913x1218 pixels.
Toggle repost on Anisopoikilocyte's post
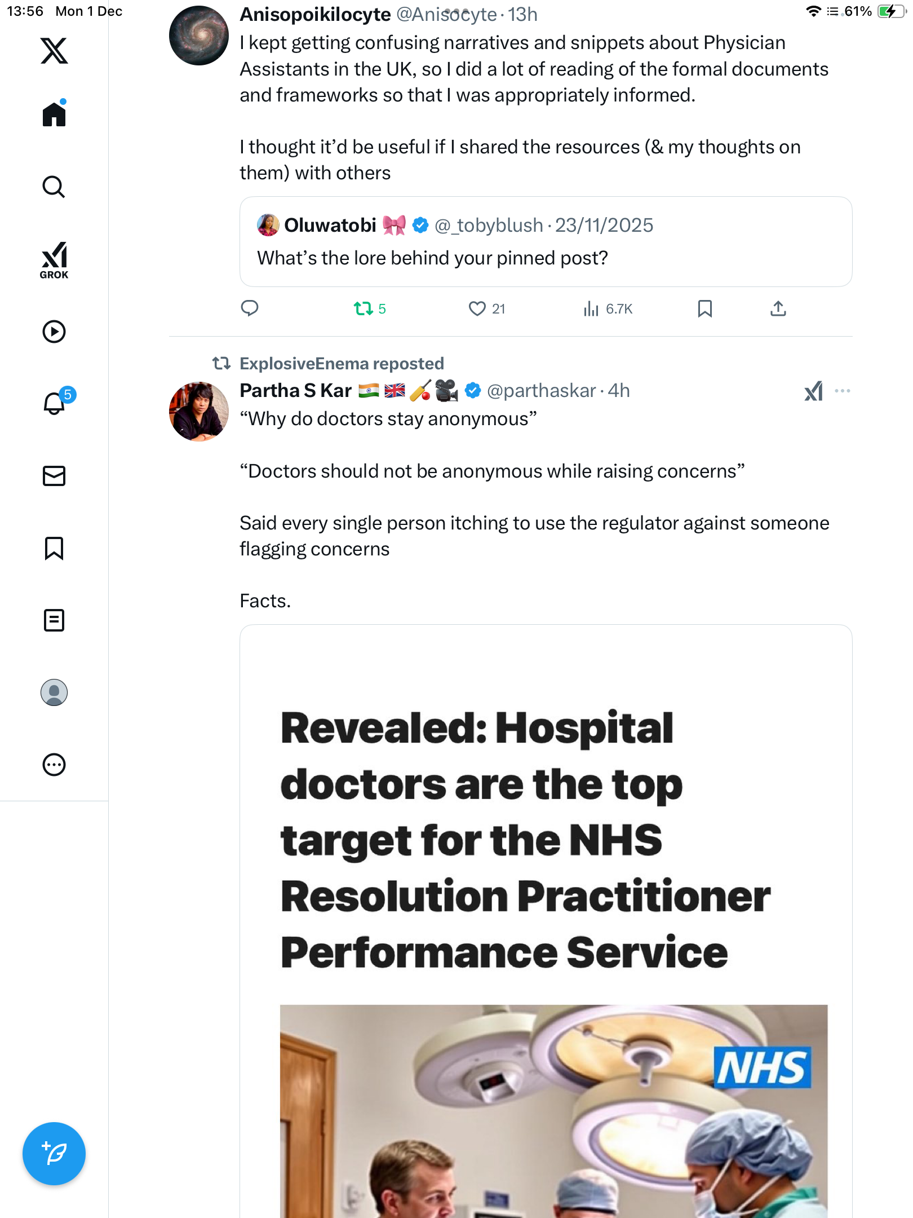click(364, 308)
